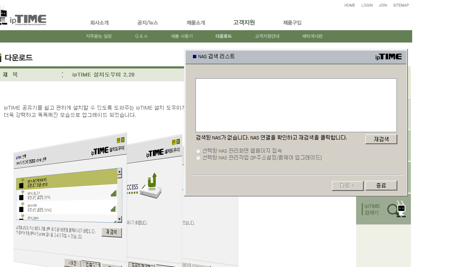Image resolution: width=450 pixels, height=267 pixels.
Task: Click the 다음 > button in NAS dialog
Action: click(348, 185)
